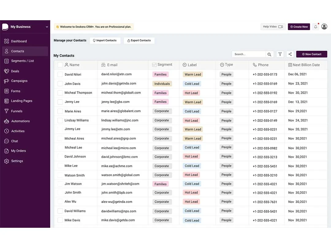
Task: Select the checkbox next to Watson Smith
Action: point(60,175)
